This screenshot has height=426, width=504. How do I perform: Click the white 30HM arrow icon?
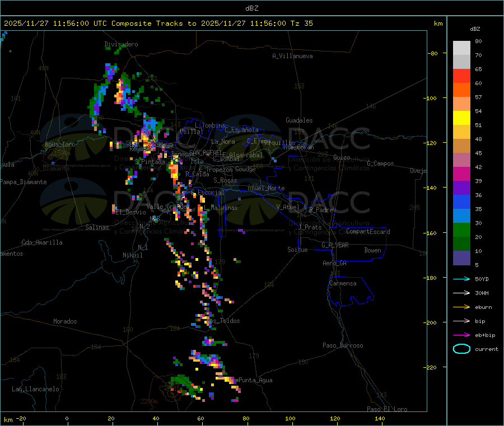click(x=461, y=293)
